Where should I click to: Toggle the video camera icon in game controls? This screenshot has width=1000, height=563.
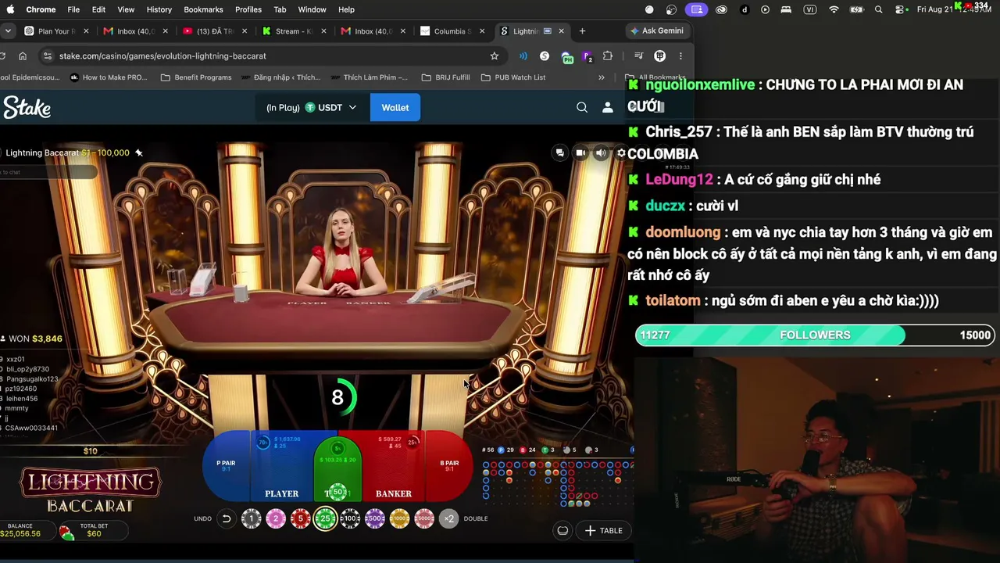click(580, 152)
